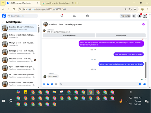Viewport: 151px width, 113px height.
Task: Open the Chrome profile icon
Action: coord(142,9)
